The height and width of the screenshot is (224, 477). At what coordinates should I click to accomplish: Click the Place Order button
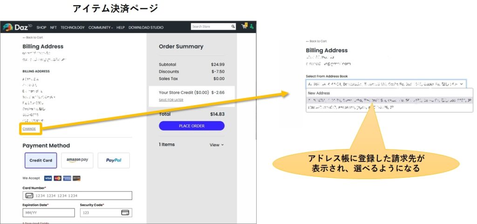click(x=191, y=126)
